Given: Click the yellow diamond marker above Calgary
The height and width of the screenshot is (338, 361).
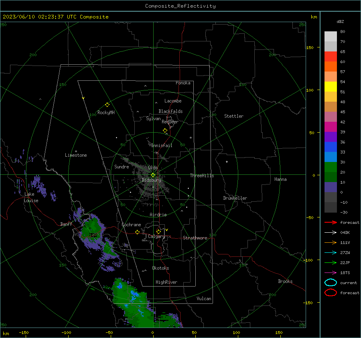Looking at the screenshot, I should (158, 231).
